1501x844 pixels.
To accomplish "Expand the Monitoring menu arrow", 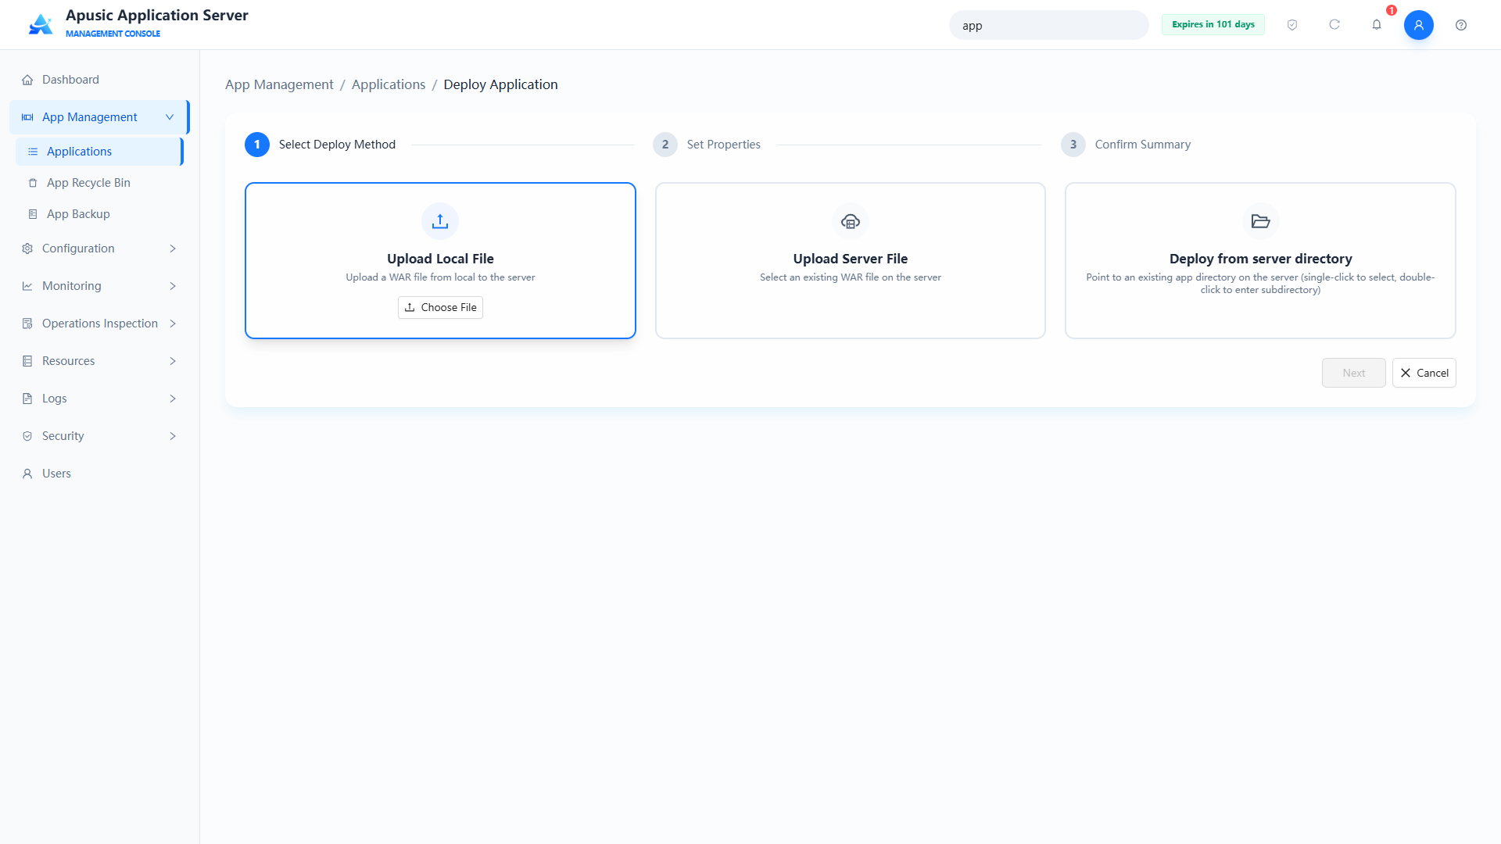I will pos(173,286).
